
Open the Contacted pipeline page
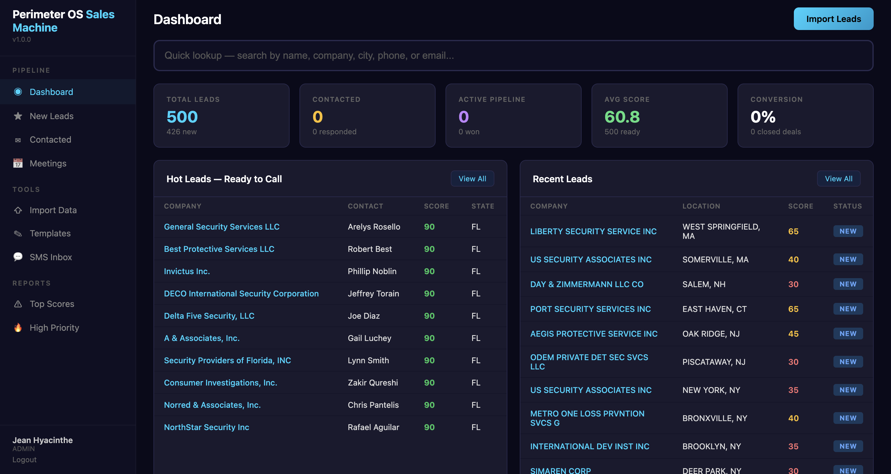click(x=68, y=140)
